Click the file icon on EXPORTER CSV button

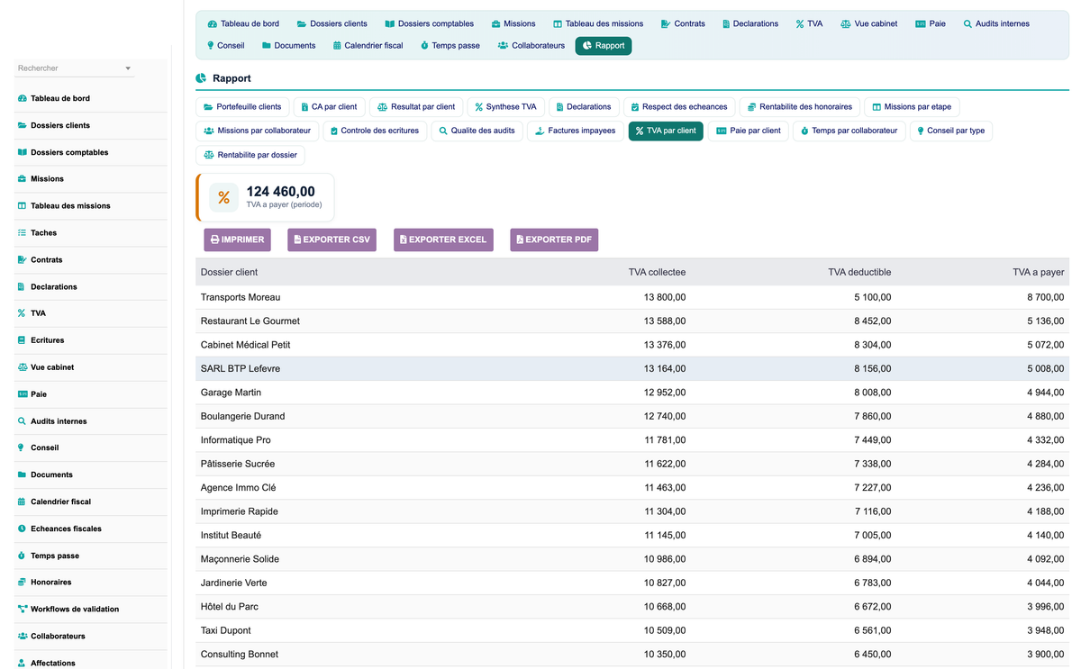click(x=297, y=240)
